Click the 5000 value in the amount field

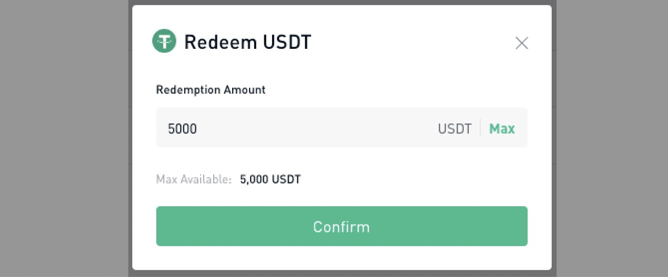click(182, 128)
